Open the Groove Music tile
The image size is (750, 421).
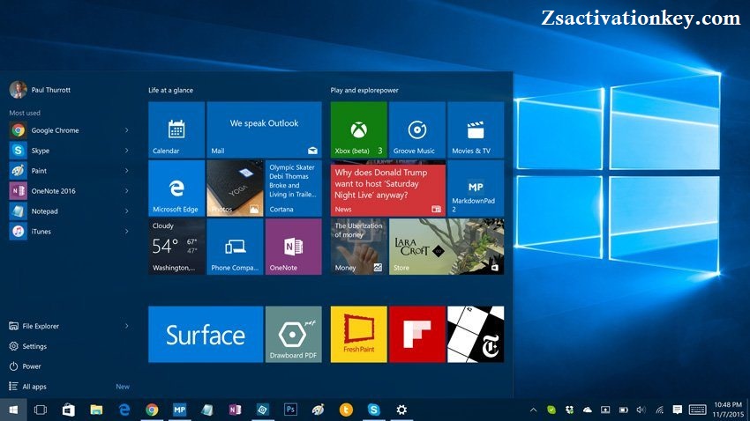(417, 129)
